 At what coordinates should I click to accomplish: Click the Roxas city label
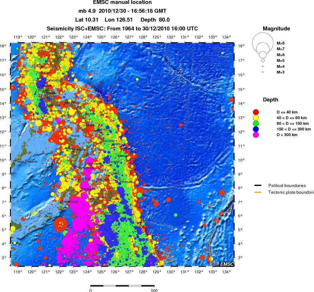[75, 136]
